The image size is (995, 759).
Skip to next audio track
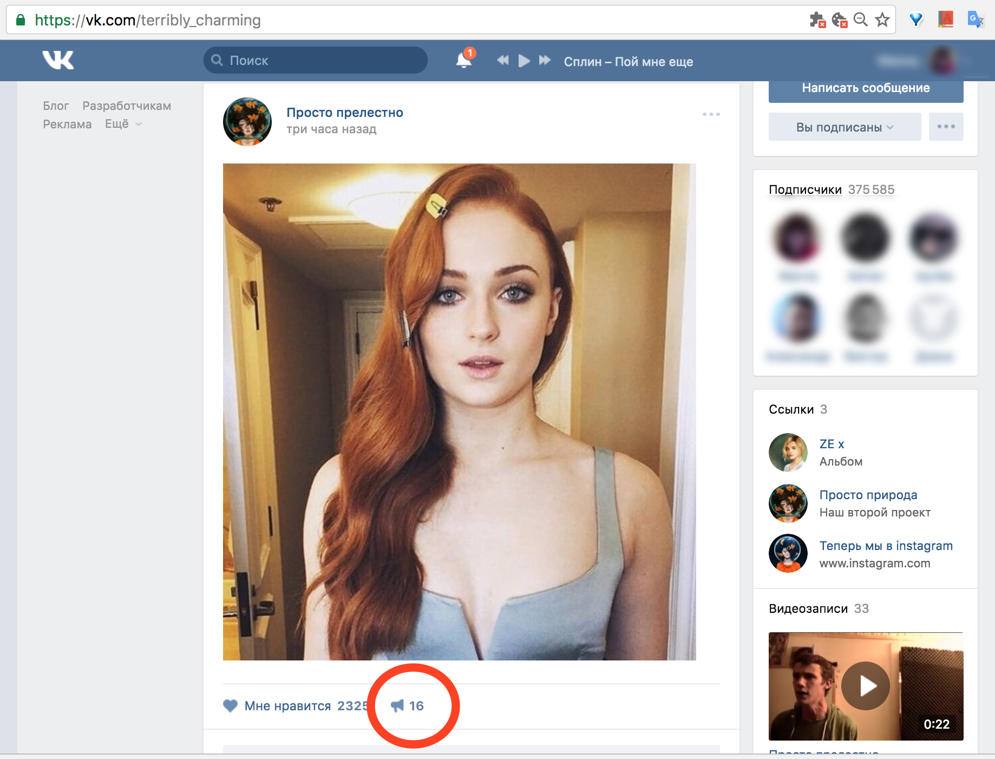click(x=545, y=60)
